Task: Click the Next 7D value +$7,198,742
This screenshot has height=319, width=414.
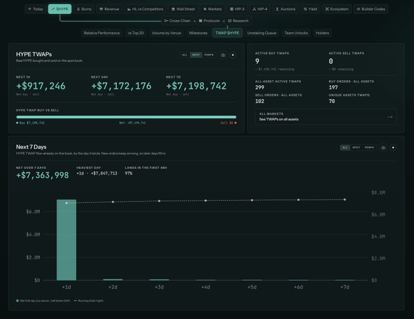Action: point(196,86)
